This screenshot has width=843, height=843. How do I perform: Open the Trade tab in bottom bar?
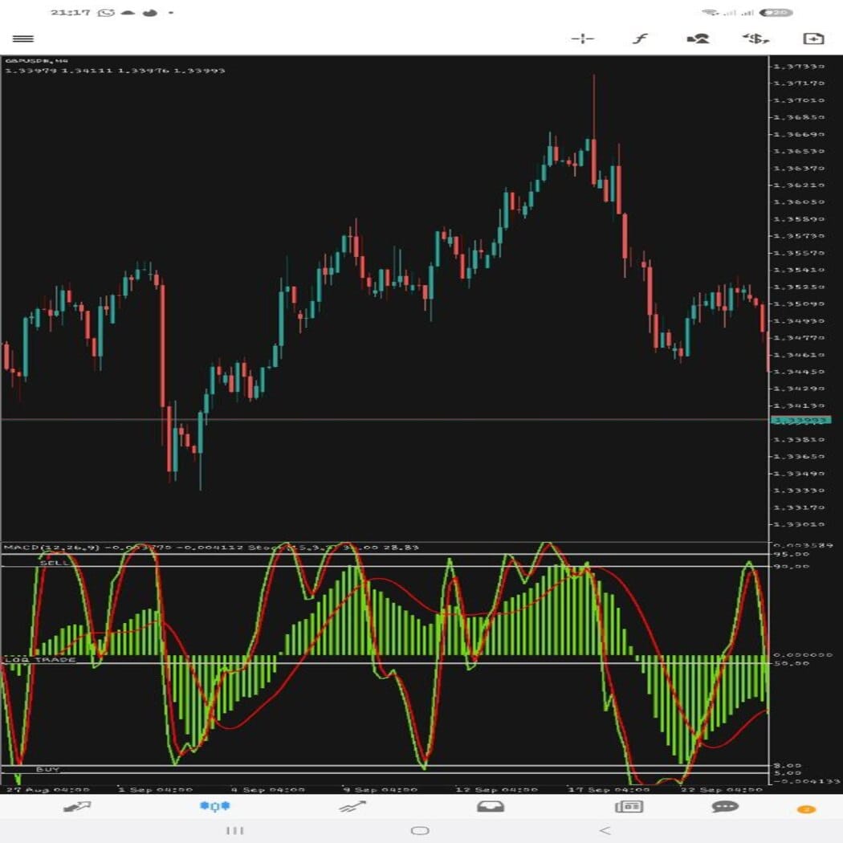point(352,806)
